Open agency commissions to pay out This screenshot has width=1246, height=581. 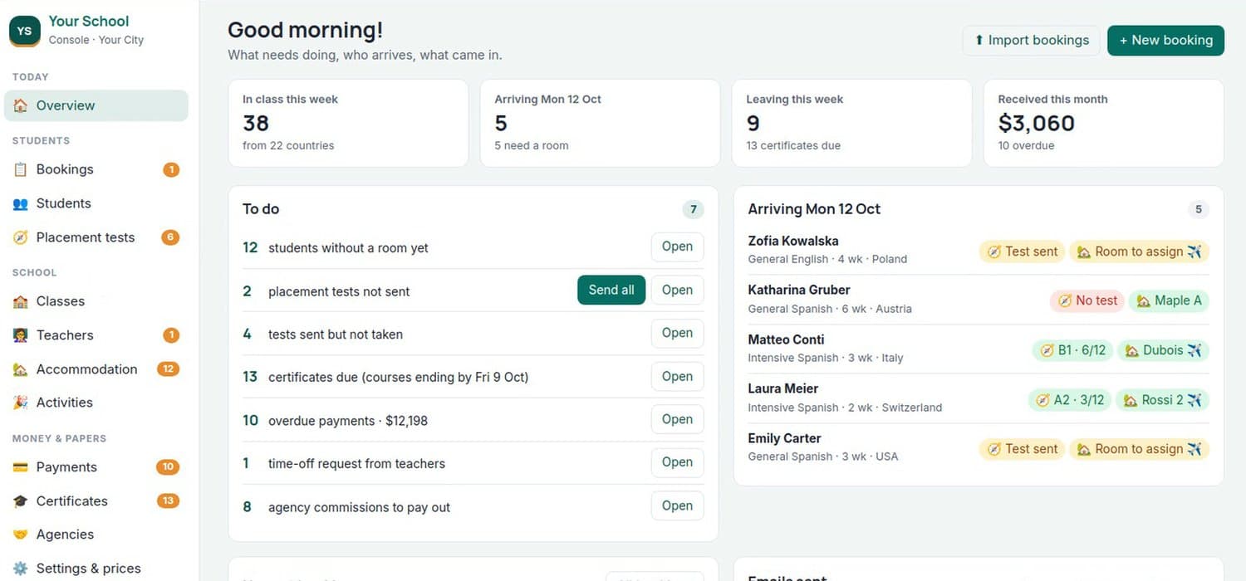click(x=677, y=506)
